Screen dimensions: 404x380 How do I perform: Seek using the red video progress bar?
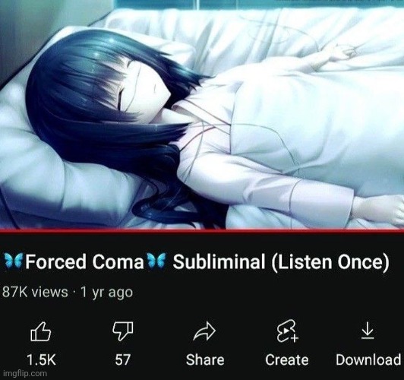pos(202,230)
